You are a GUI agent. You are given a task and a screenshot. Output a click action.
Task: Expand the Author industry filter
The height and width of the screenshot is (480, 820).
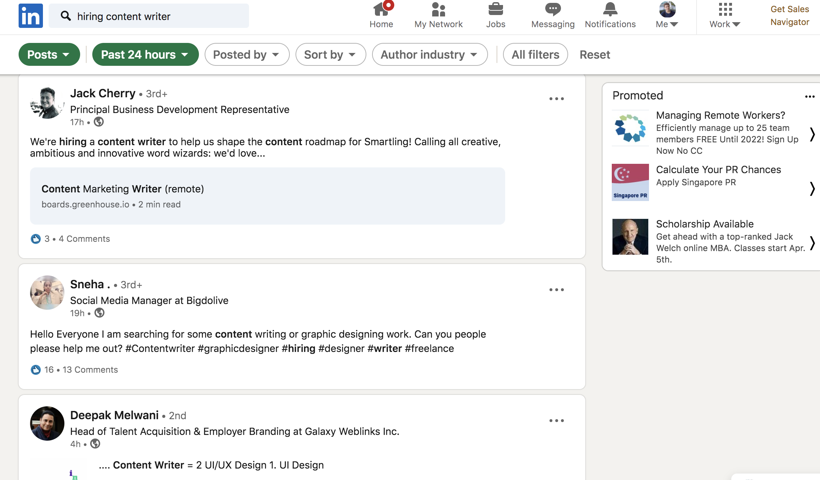click(429, 54)
